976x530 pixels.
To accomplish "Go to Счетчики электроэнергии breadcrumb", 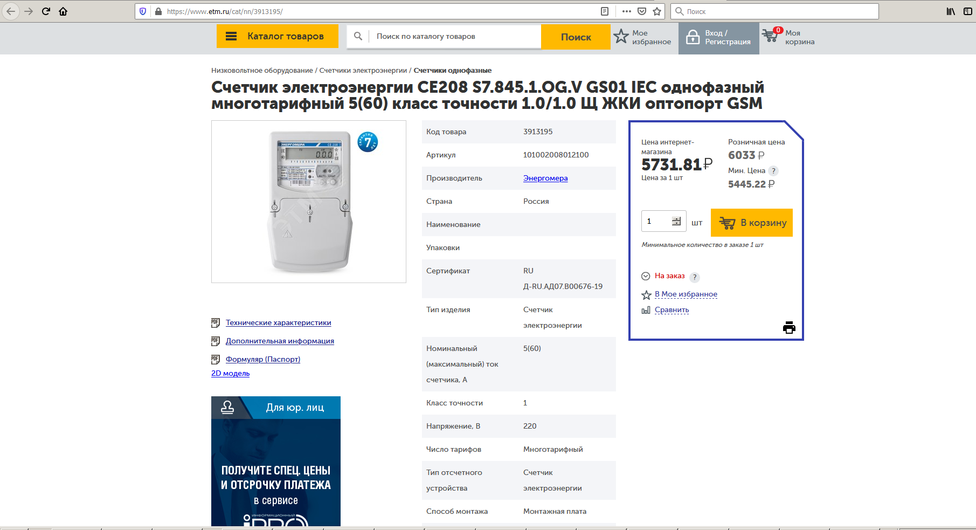I will (363, 71).
